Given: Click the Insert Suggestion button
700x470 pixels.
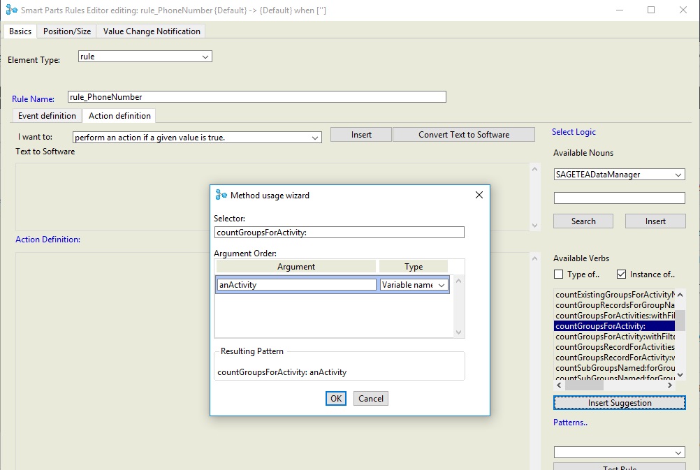Looking at the screenshot, I should pyautogui.click(x=619, y=402).
